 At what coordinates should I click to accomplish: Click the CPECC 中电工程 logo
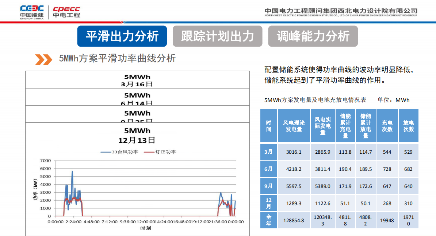pyautogui.click(x=66, y=12)
